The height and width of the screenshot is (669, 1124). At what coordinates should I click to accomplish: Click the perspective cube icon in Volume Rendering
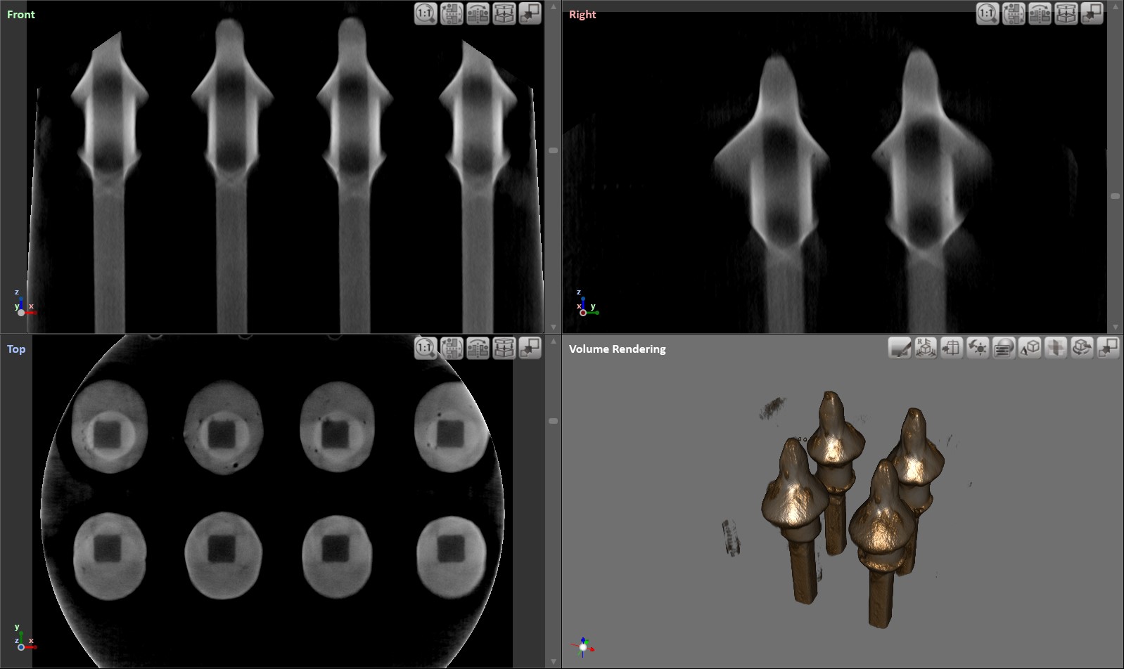pyautogui.click(x=1030, y=348)
